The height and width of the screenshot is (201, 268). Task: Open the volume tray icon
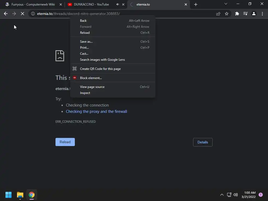tap(236, 195)
